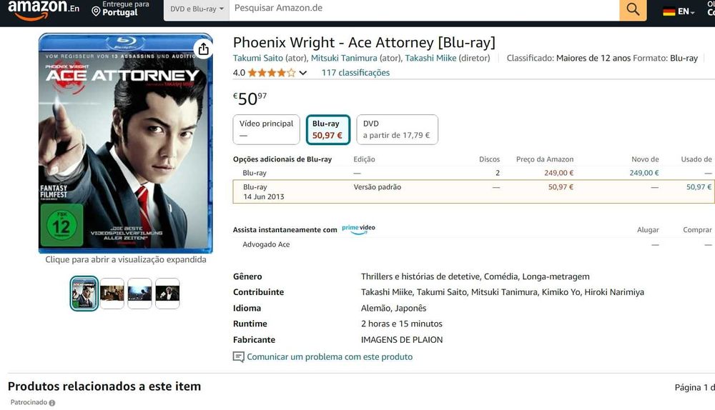Viewport: 715px width, 410px height.
Task: Expand the star rating breakdown chevron
Action: [303, 73]
